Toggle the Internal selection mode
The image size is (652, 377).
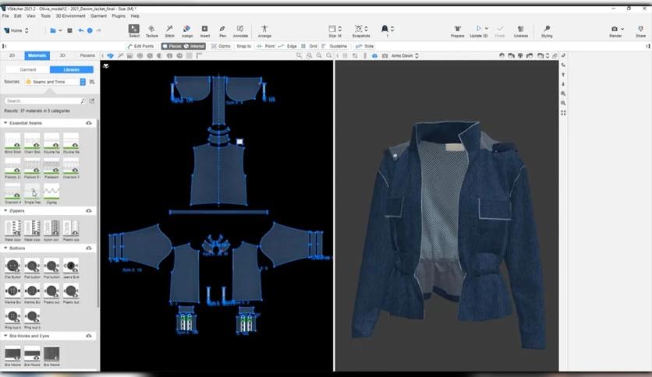[195, 46]
